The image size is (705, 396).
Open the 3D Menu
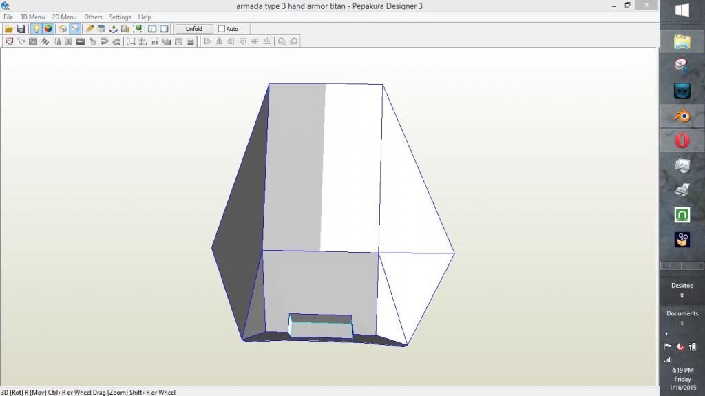[32, 17]
